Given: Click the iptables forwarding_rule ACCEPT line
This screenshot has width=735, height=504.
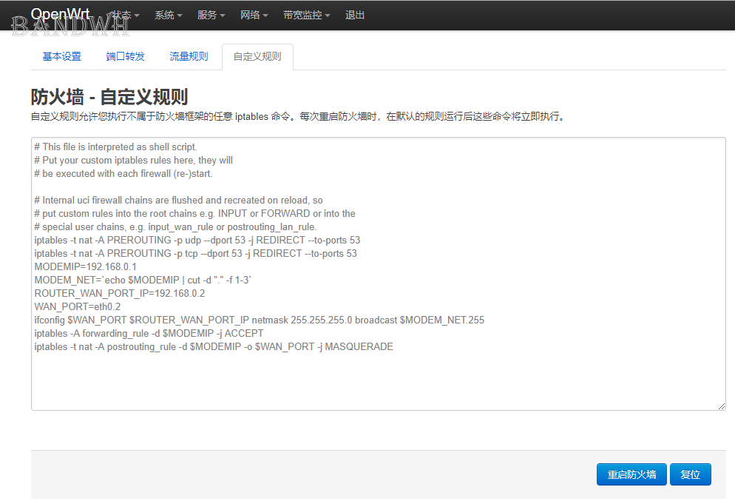Looking at the screenshot, I should pos(149,333).
